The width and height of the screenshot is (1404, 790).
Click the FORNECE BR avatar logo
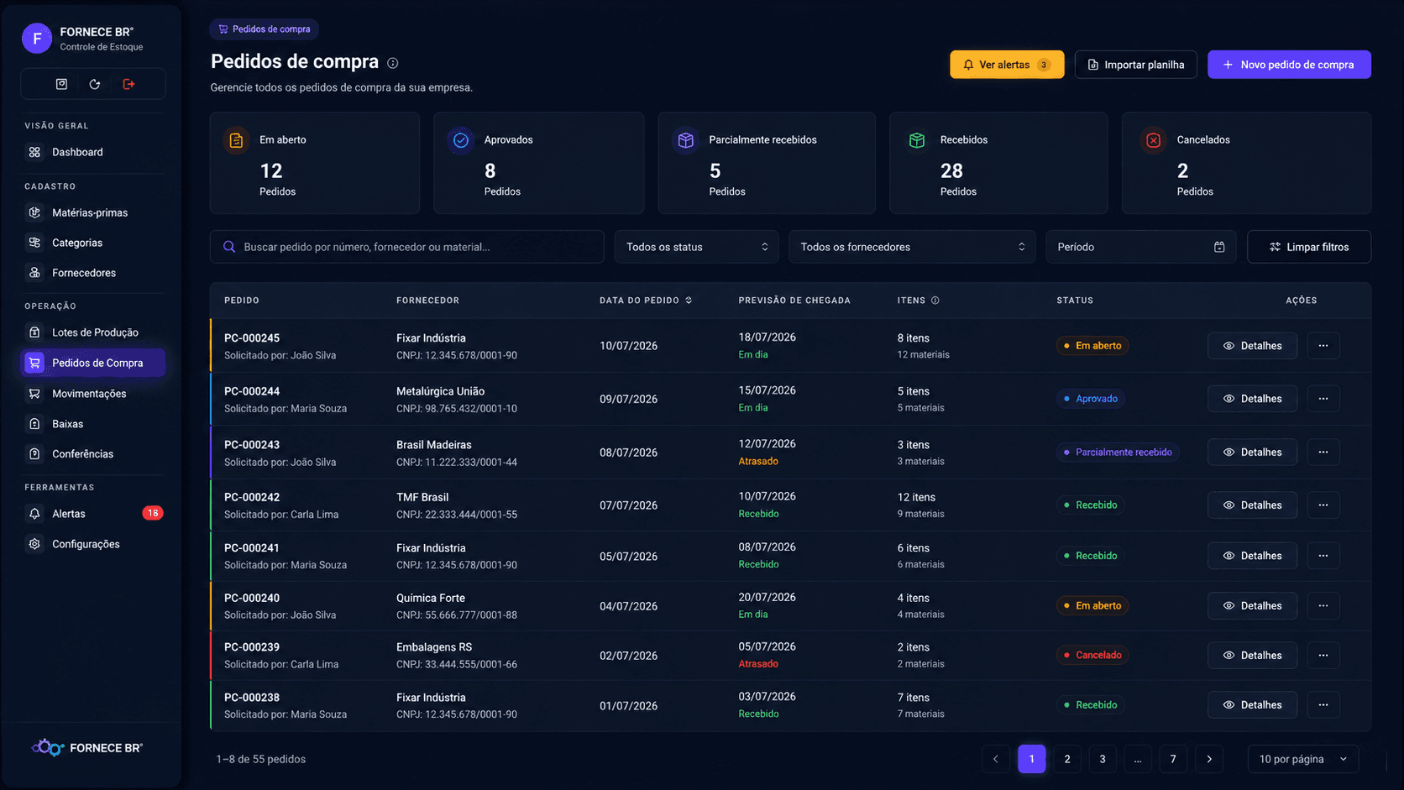point(37,39)
